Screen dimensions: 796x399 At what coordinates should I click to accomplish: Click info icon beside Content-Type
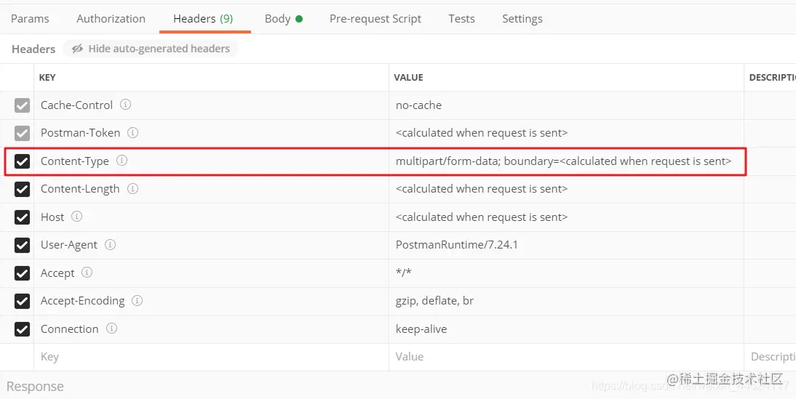pos(122,160)
